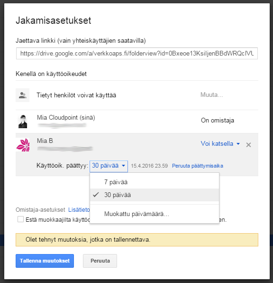This screenshot has width=273, height=283.
Task: Click Tallenna muutokset button
Action: [x=45, y=261]
